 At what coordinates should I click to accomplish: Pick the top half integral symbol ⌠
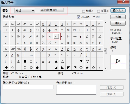point(81,55)
